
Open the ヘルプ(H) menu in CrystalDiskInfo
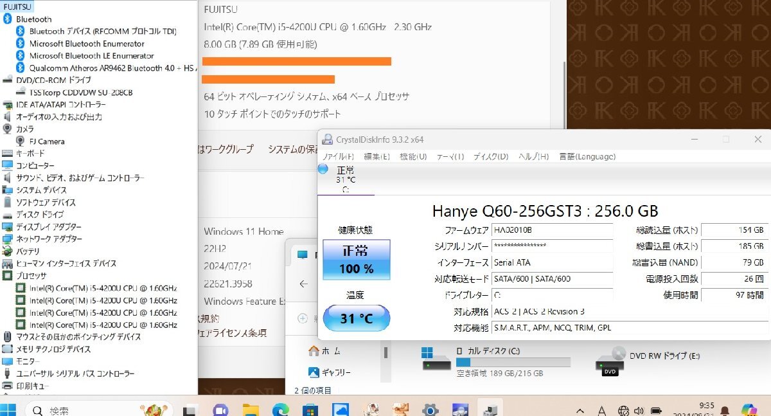pos(533,156)
